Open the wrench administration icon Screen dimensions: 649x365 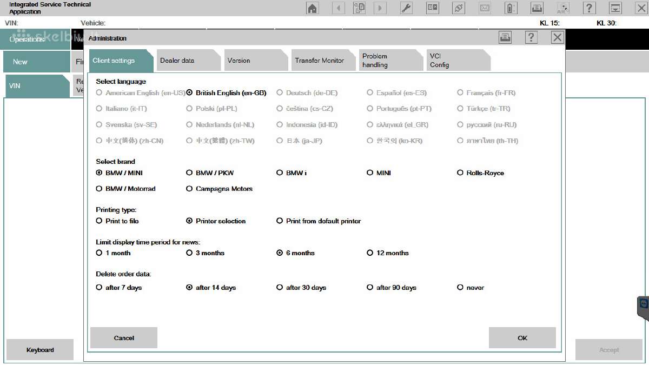(407, 8)
